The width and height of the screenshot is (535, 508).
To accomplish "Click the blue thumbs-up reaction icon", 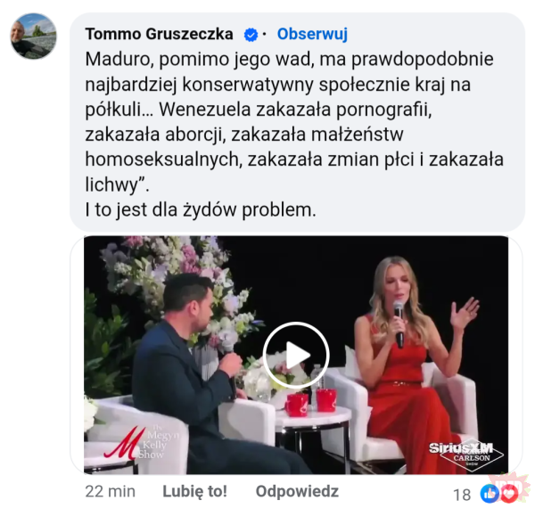I will pyautogui.click(x=490, y=494).
